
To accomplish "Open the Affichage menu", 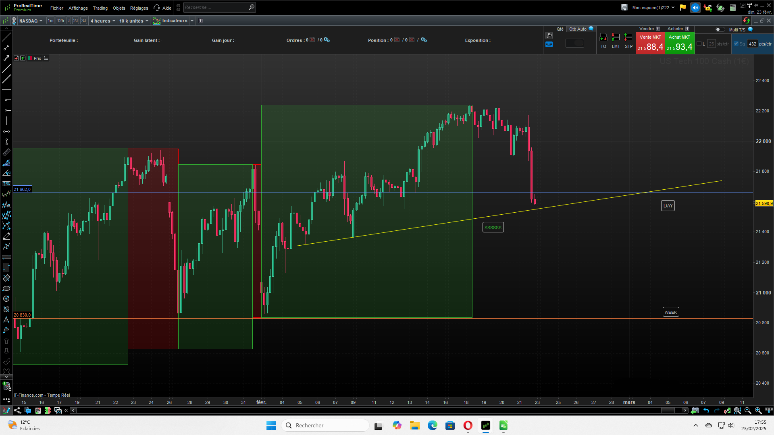I will pyautogui.click(x=78, y=8).
